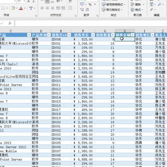Click the accounting number format icon
167x167 pixels.
[x=82, y=4]
